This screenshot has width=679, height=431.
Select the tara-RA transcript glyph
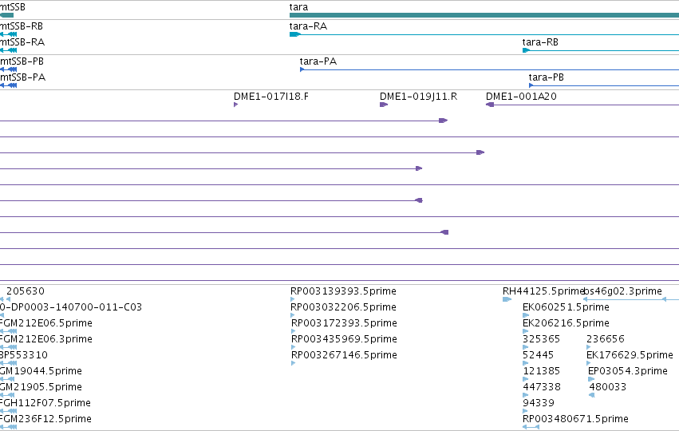tap(484, 34)
